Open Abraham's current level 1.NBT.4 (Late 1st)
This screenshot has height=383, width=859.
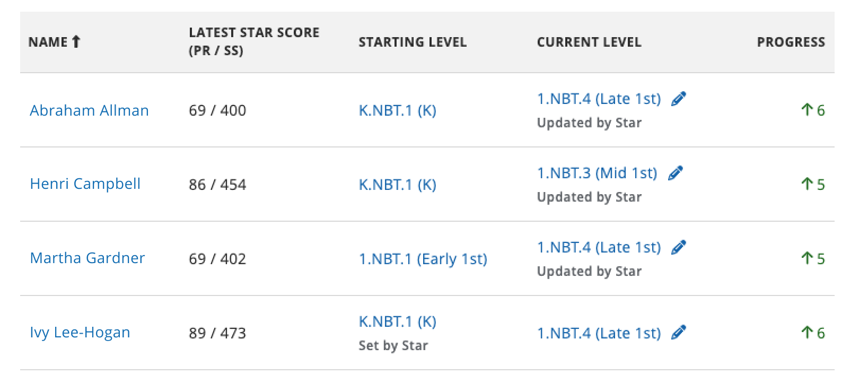[598, 98]
